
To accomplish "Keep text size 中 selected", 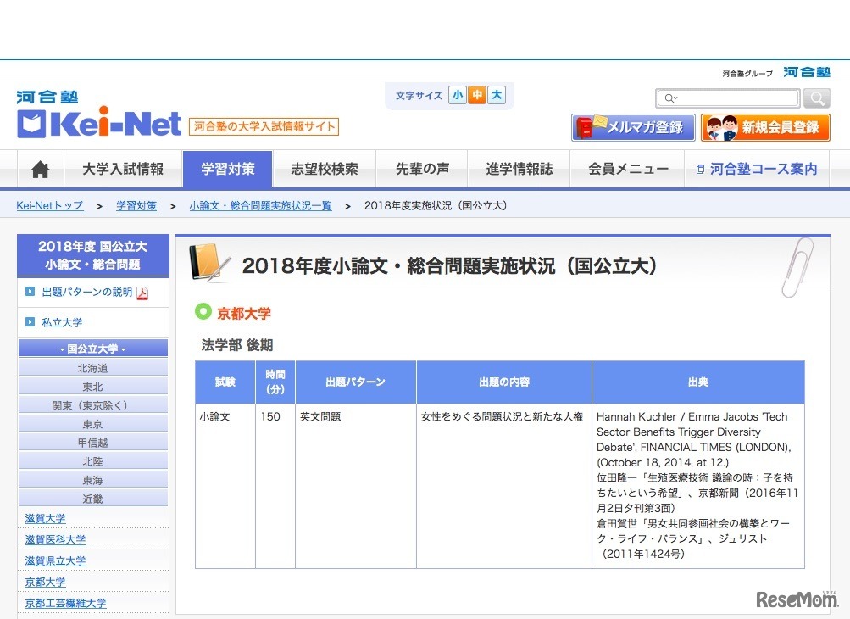I will tap(477, 96).
